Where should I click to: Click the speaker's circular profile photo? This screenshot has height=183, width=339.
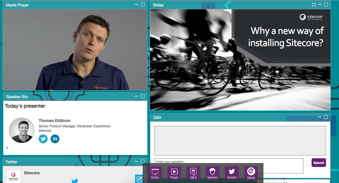point(21,130)
